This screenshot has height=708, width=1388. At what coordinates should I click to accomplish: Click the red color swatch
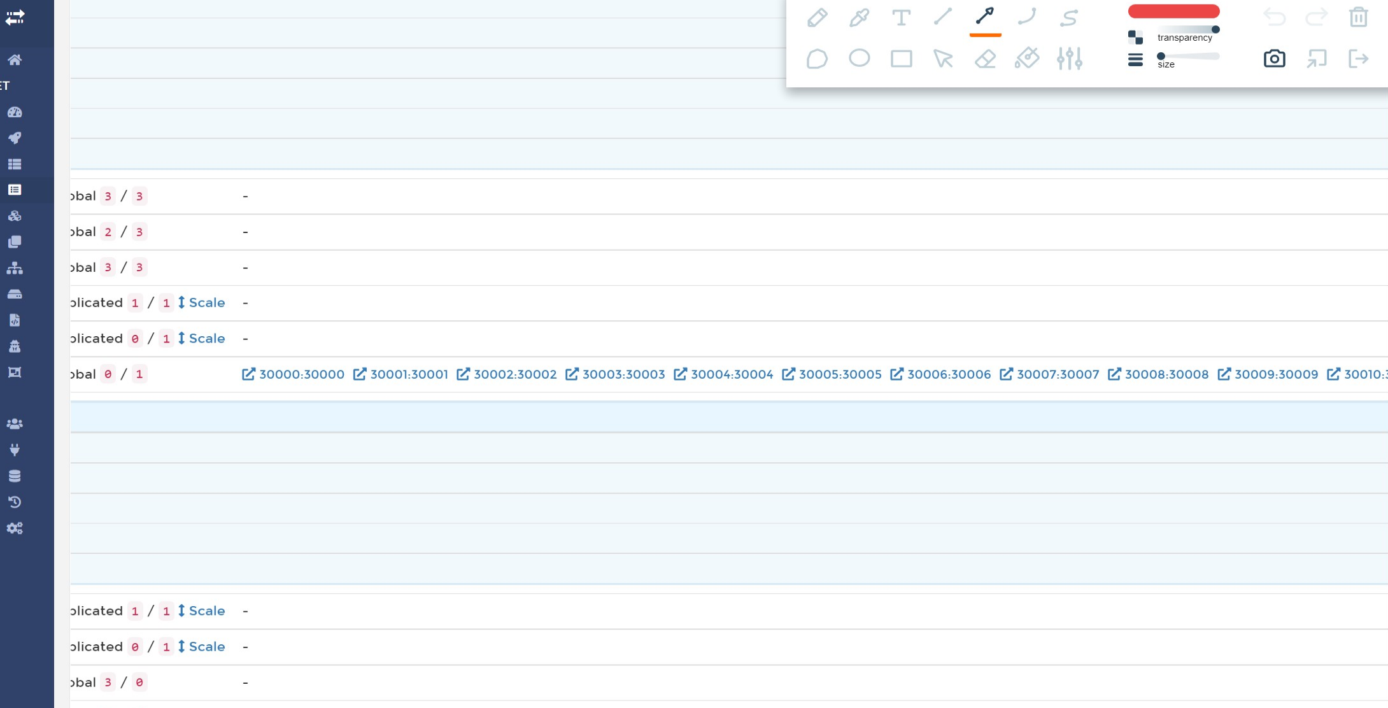[x=1173, y=11]
